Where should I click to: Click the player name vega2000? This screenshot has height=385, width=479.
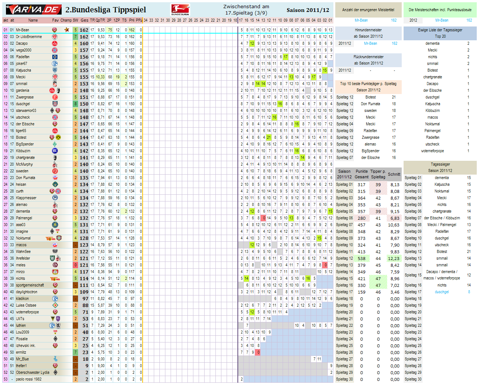point(24,50)
